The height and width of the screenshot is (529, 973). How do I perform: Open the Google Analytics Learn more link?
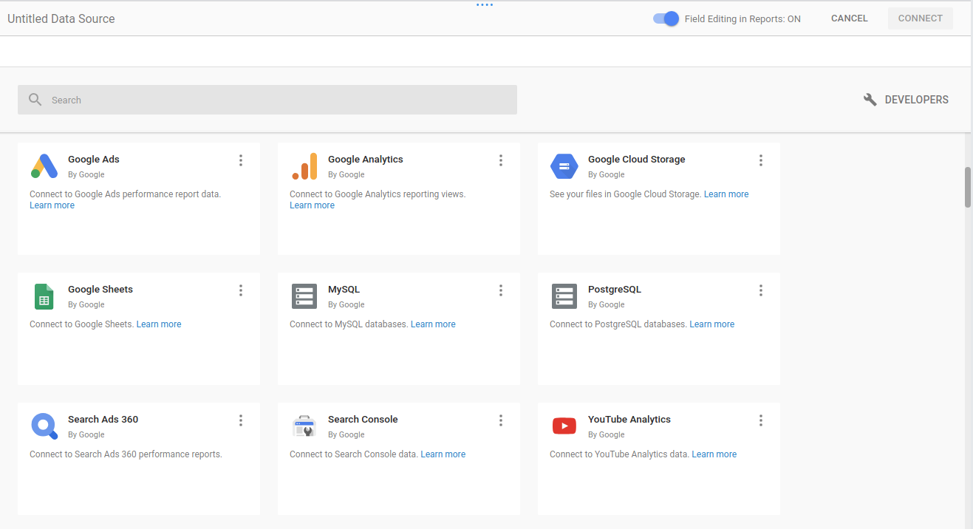pyautogui.click(x=312, y=205)
